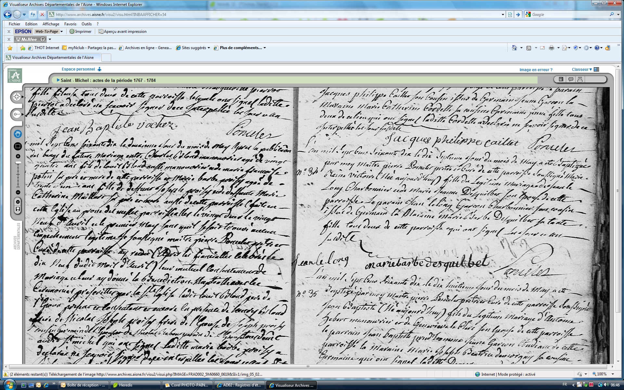Click the viewer print icon
Screen dimensions: 624x390
coord(580,79)
